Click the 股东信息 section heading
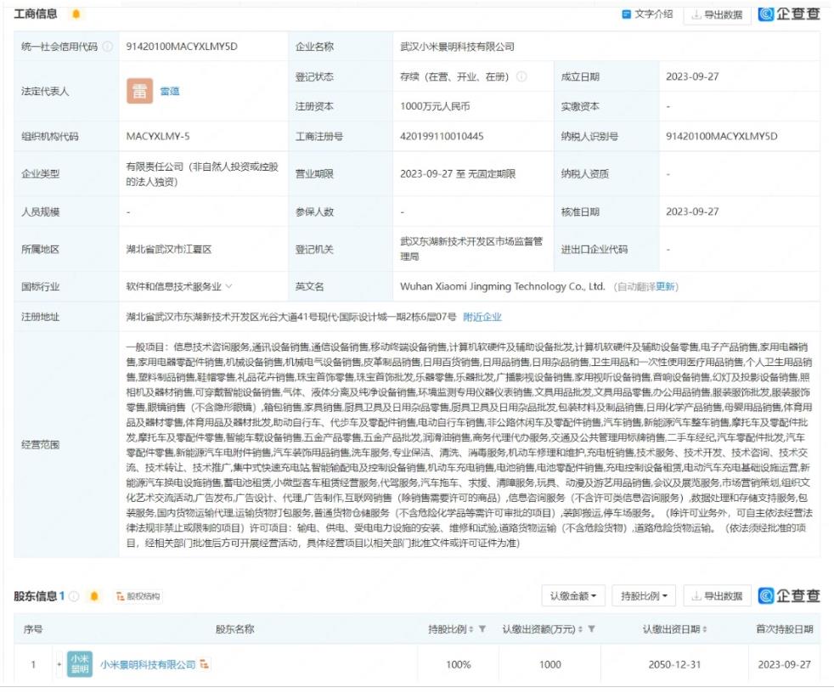The width and height of the screenshot is (834, 693). click(36, 596)
